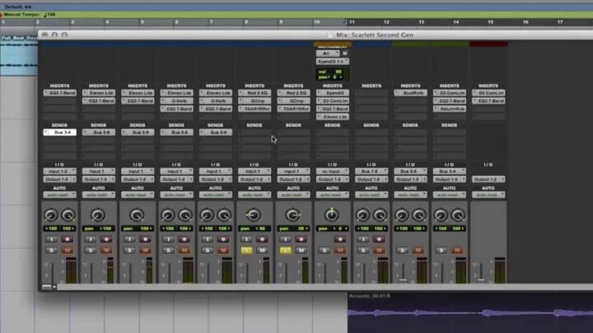The height and width of the screenshot is (333, 593).
Task: Open the Bus 7-8 input selector dropdown
Action: [x=371, y=172]
